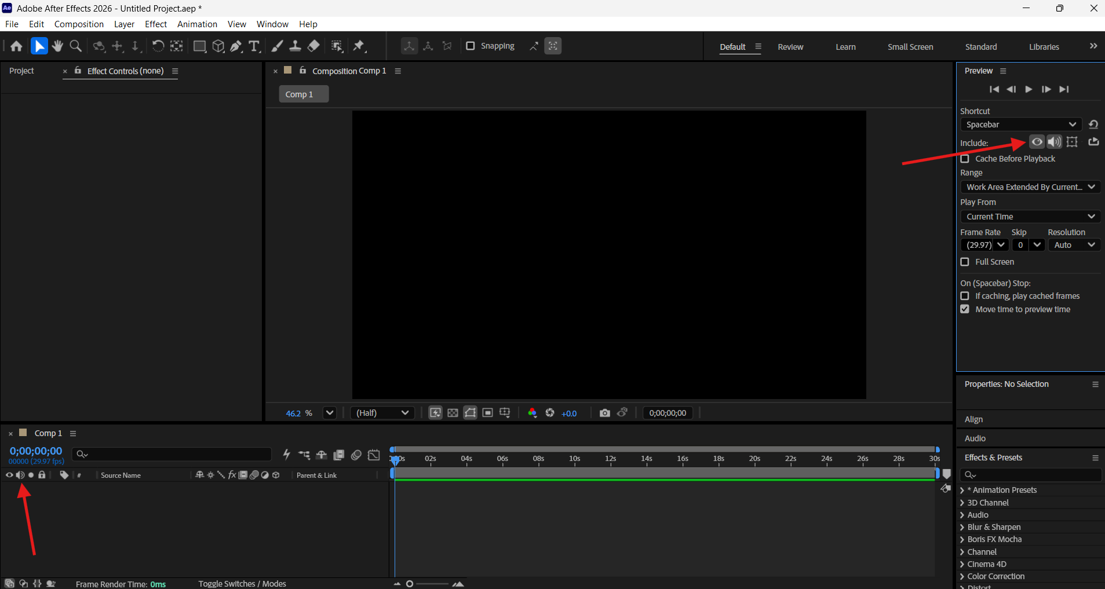Open the Range dropdown Work Area Extended
This screenshot has width=1105, height=589.
point(1030,187)
